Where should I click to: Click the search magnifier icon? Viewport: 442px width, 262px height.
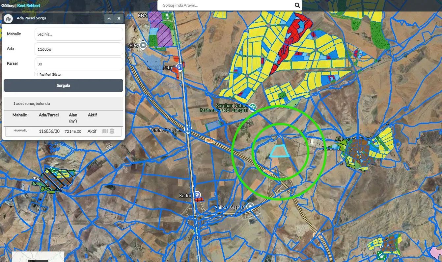pos(297,5)
